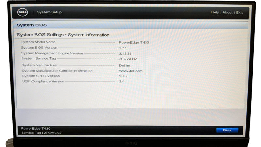The width and height of the screenshot is (261, 147).
Task: Select the System Setup title text
Action: 49,12
